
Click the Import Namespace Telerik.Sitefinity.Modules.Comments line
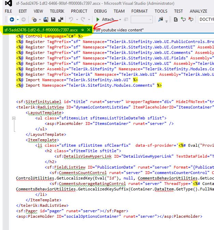pos(89,85)
